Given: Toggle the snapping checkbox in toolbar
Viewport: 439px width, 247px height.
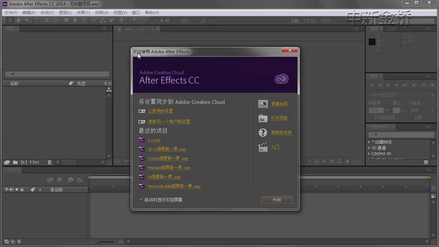Looking at the screenshot, I should point(177,21).
